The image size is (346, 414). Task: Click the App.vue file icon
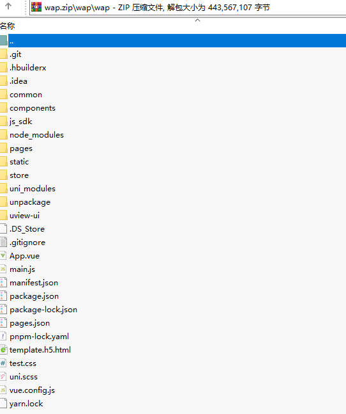tap(3, 256)
